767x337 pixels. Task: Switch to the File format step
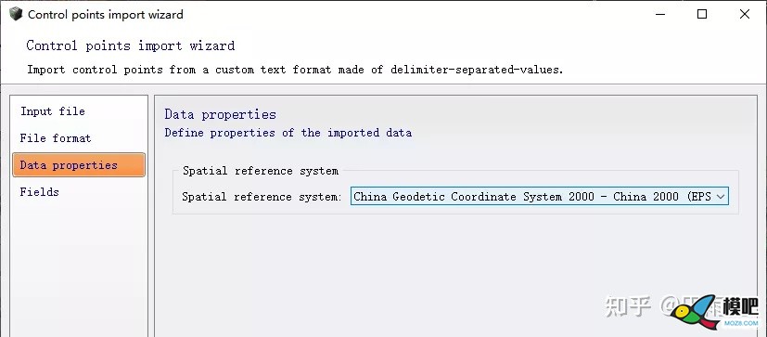point(56,138)
